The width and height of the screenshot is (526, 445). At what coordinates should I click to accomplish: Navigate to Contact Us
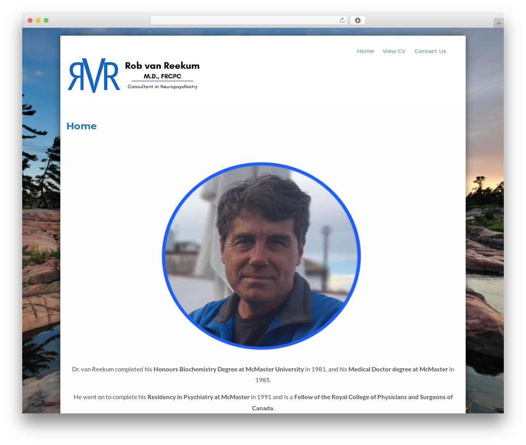430,51
